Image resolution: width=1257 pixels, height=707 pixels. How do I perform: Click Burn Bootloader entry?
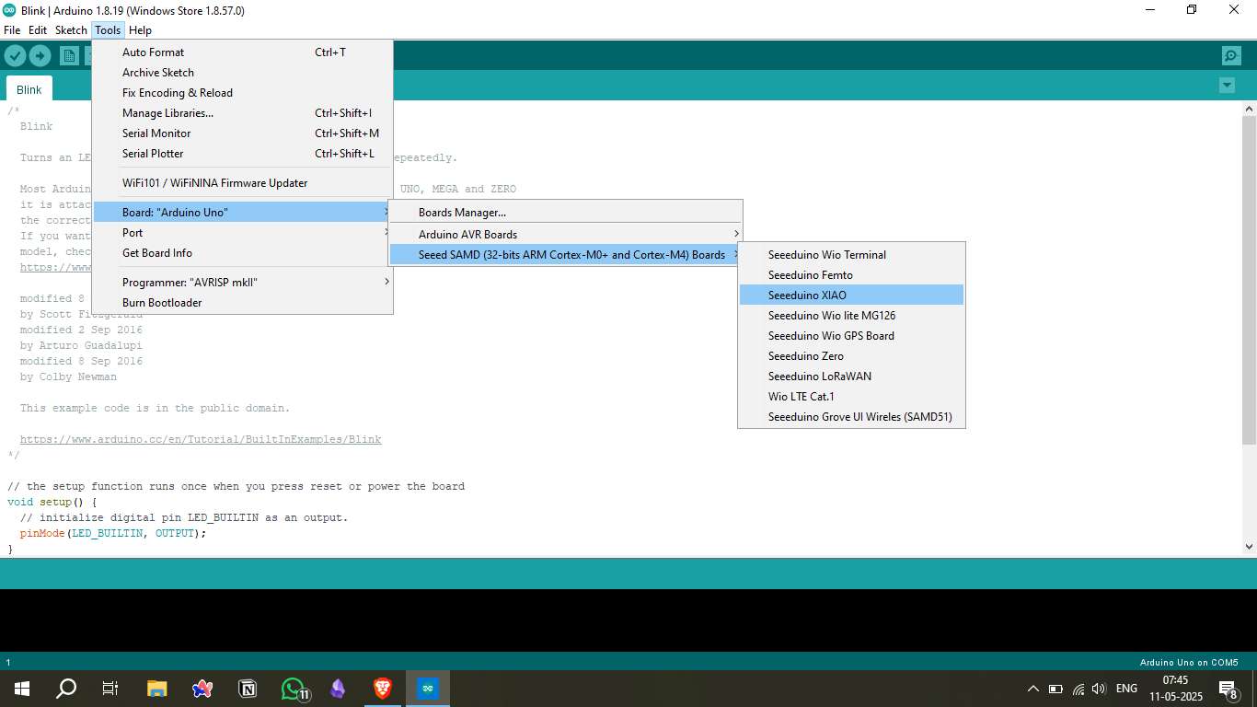tap(243, 303)
